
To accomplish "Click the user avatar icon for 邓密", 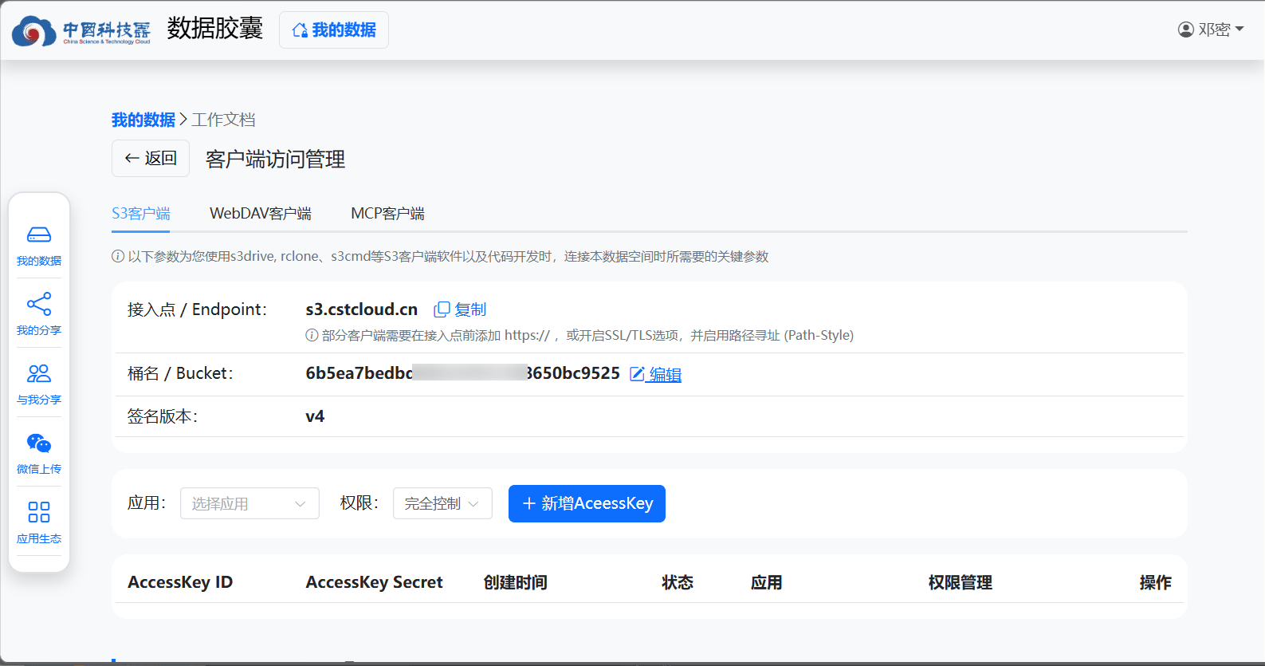I will point(1185,30).
